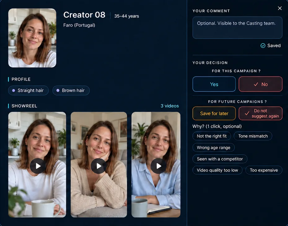Image resolution: width=288 pixels, height=226 pixels.
Task: Open the 3 videos link
Action: click(x=169, y=106)
